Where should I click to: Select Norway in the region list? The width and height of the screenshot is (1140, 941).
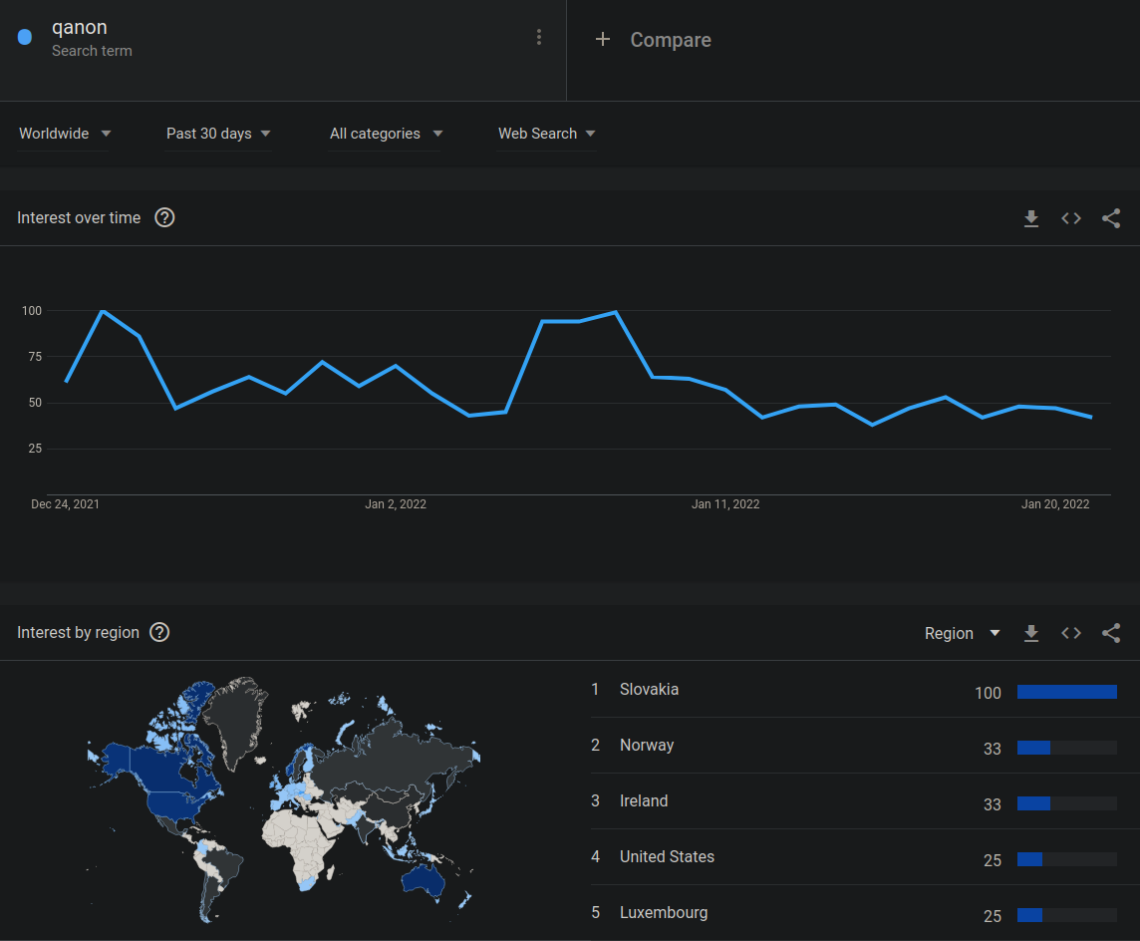click(647, 746)
